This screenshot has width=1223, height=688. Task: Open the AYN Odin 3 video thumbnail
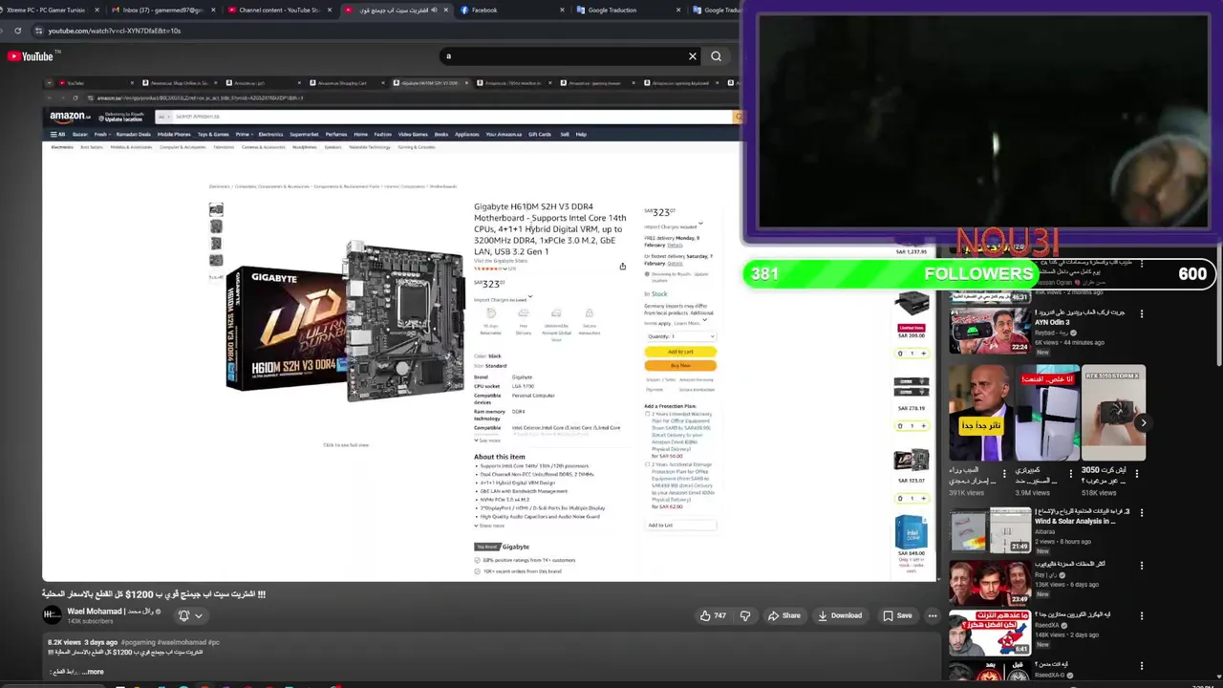point(989,331)
